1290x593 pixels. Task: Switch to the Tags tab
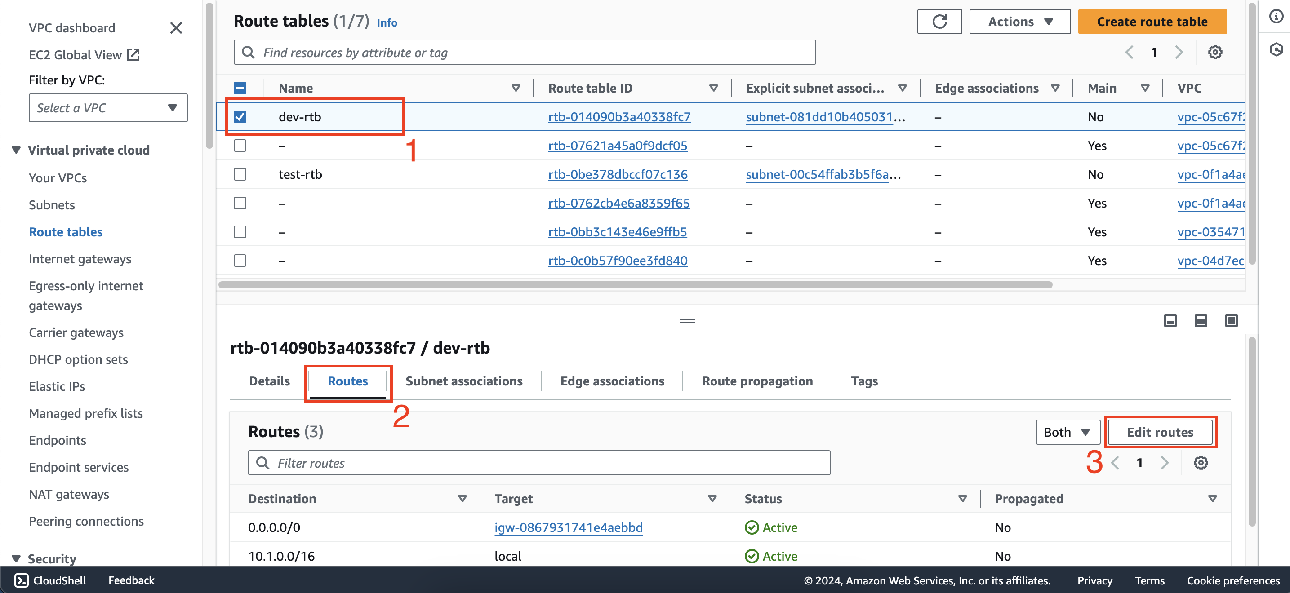(864, 381)
